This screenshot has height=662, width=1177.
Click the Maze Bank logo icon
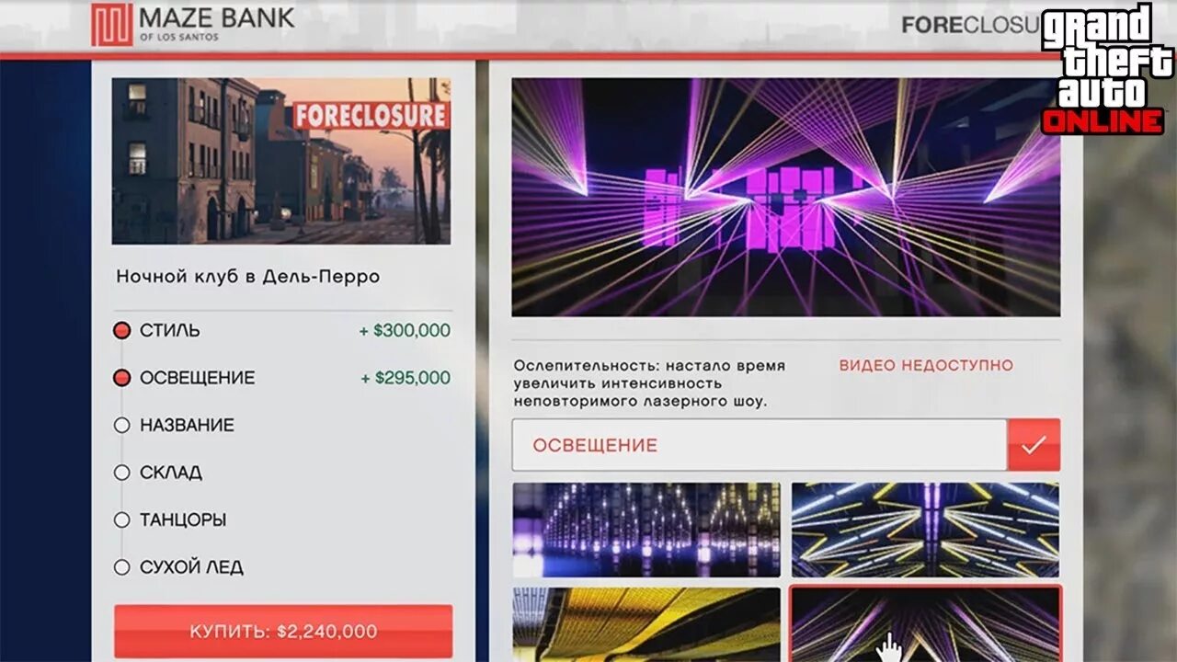click(112, 25)
